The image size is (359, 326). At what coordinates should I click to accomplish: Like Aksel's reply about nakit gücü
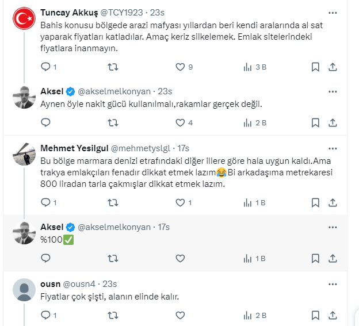point(181,122)
